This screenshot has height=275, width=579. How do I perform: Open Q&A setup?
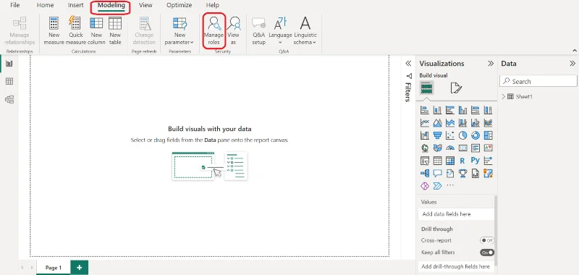pos(259,31)
